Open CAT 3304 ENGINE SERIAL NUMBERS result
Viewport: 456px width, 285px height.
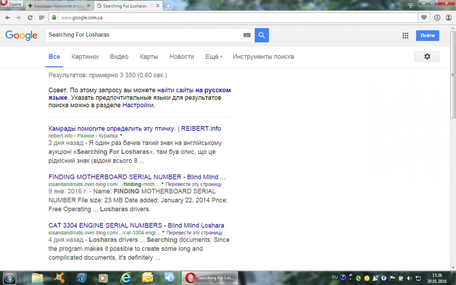[136, 225]
